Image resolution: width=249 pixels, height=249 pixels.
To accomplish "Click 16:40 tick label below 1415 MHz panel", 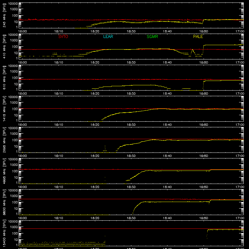I will 167,125.
